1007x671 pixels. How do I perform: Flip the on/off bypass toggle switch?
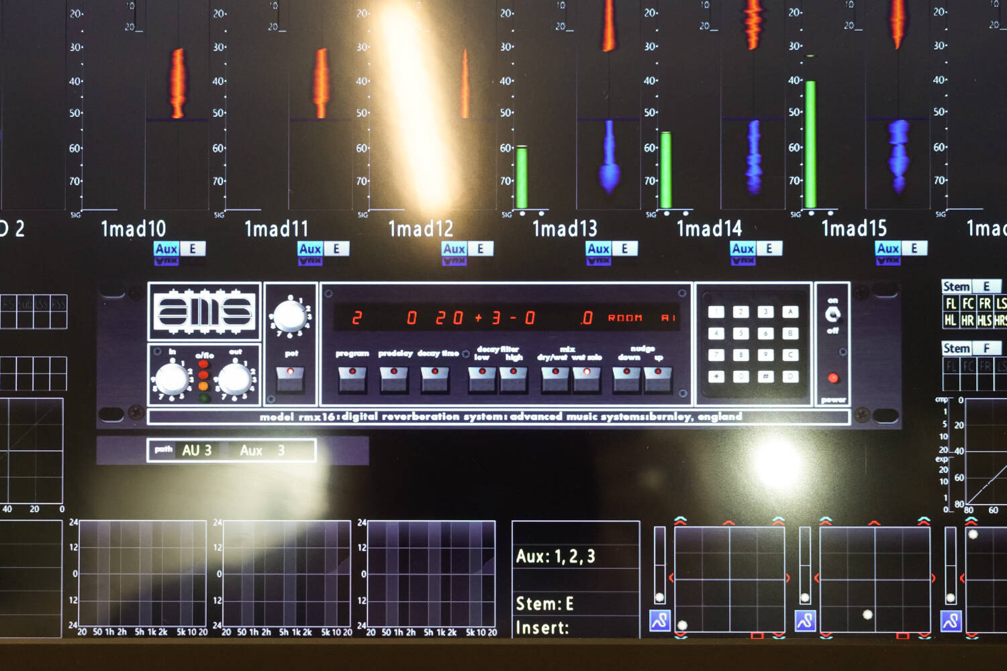(x=832, y=315)
